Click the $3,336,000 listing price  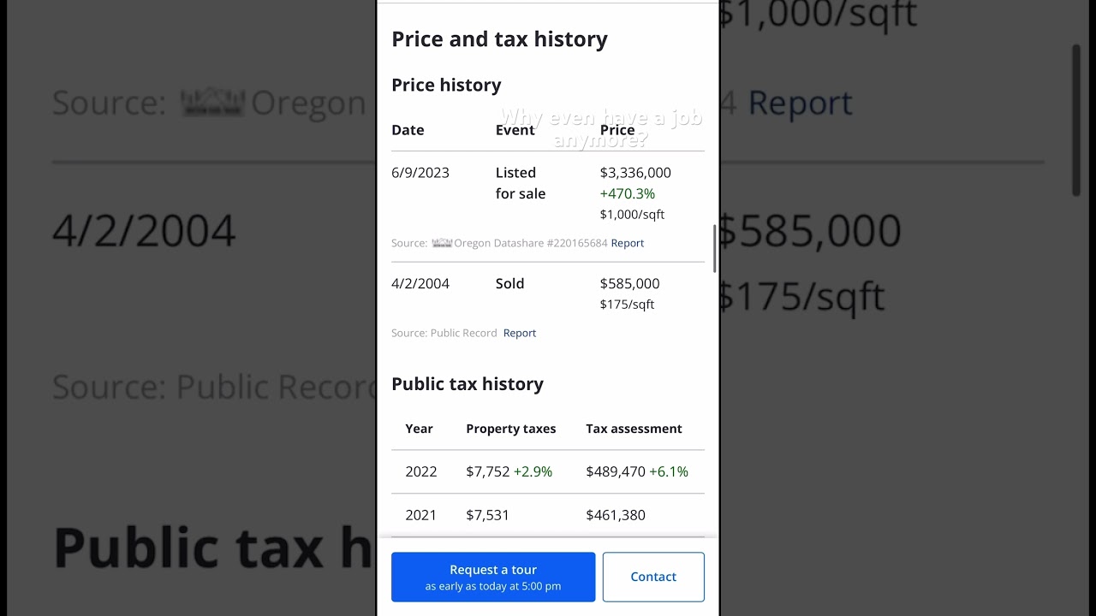coord(635,173)
